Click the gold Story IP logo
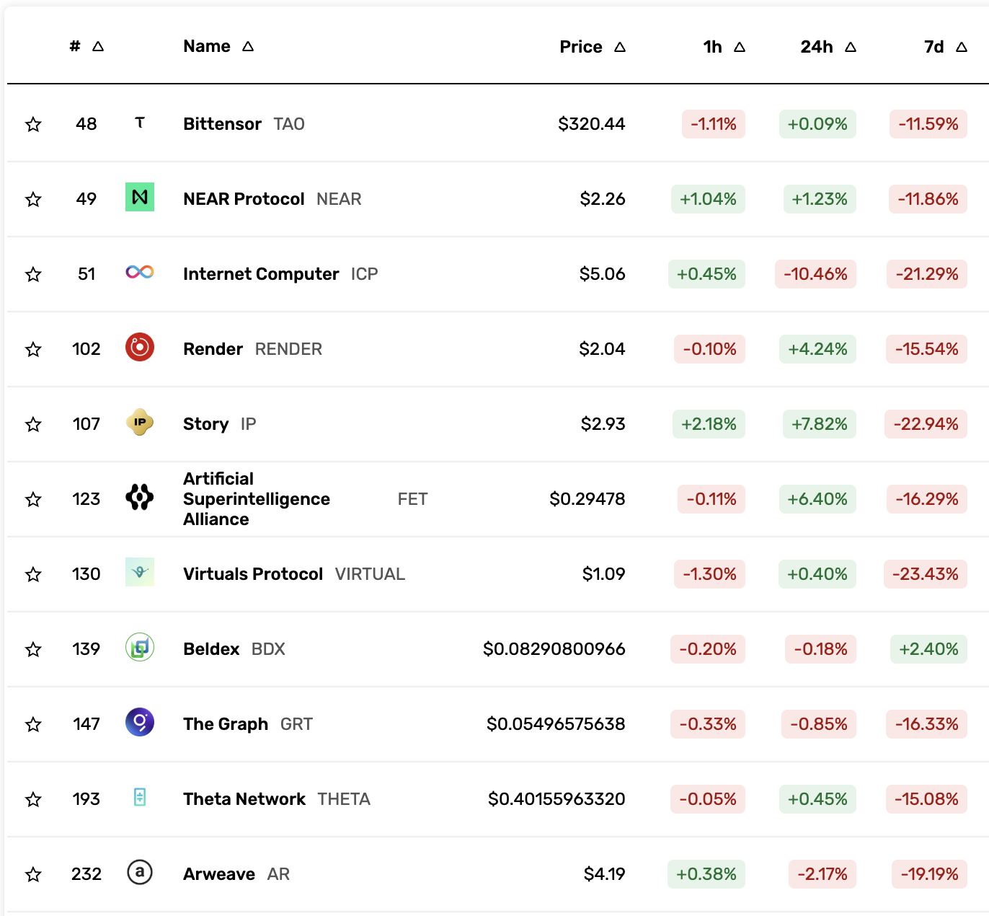 click(140, 423)
